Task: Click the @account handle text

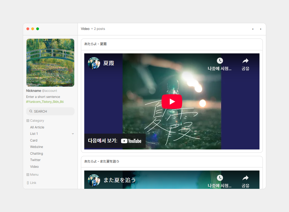Action: pos(49,91)
